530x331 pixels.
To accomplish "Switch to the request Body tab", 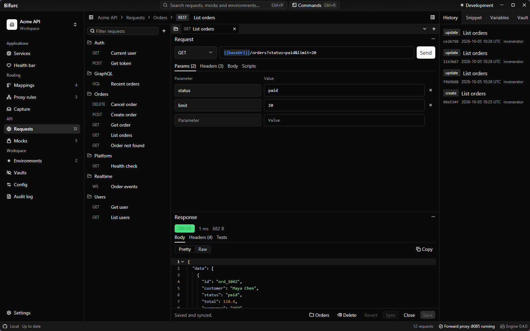I will 233,66.
